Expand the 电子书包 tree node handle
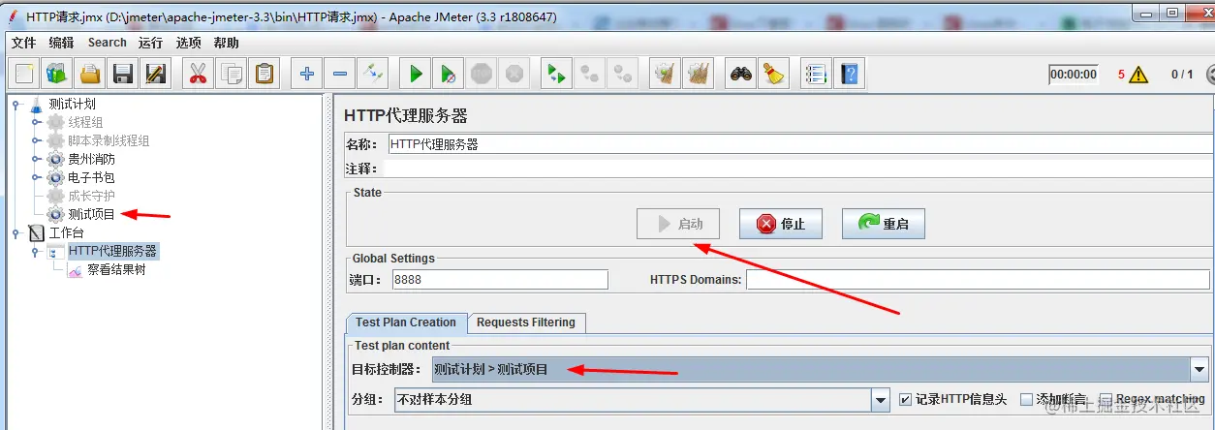1215x430 pixels. 36,177
